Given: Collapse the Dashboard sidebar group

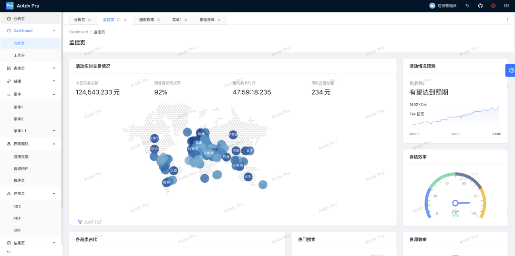Looking at the screenshot, I should click(54, 30).
